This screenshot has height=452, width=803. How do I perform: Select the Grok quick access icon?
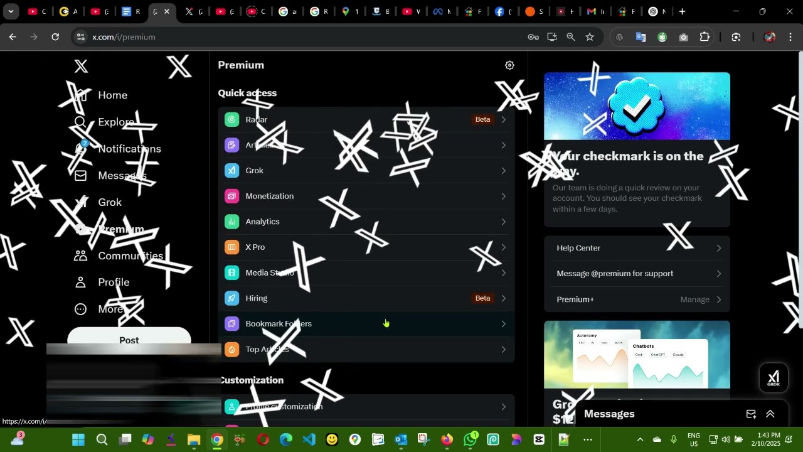tap(232, 171)
